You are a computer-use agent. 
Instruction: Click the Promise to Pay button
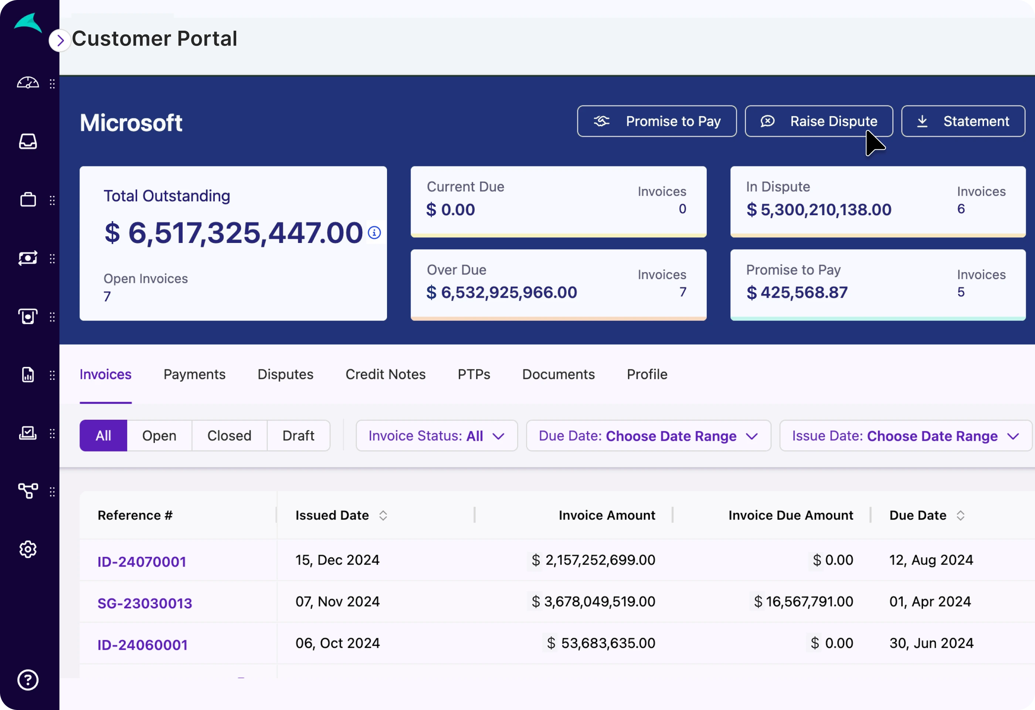click(656, 121)
